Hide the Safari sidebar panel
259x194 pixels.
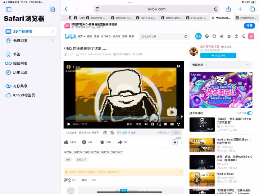[8, 9]
